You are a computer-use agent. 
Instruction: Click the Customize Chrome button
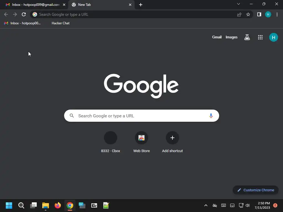pyautogui.click(x=256, y=190)
